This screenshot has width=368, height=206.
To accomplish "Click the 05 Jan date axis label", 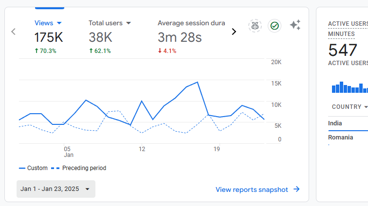I will click(x=68, y=152).
